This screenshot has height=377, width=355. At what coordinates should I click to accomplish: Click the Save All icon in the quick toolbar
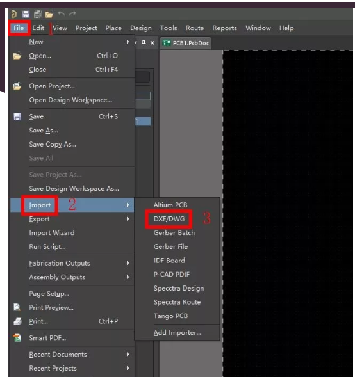pos(38,14)
